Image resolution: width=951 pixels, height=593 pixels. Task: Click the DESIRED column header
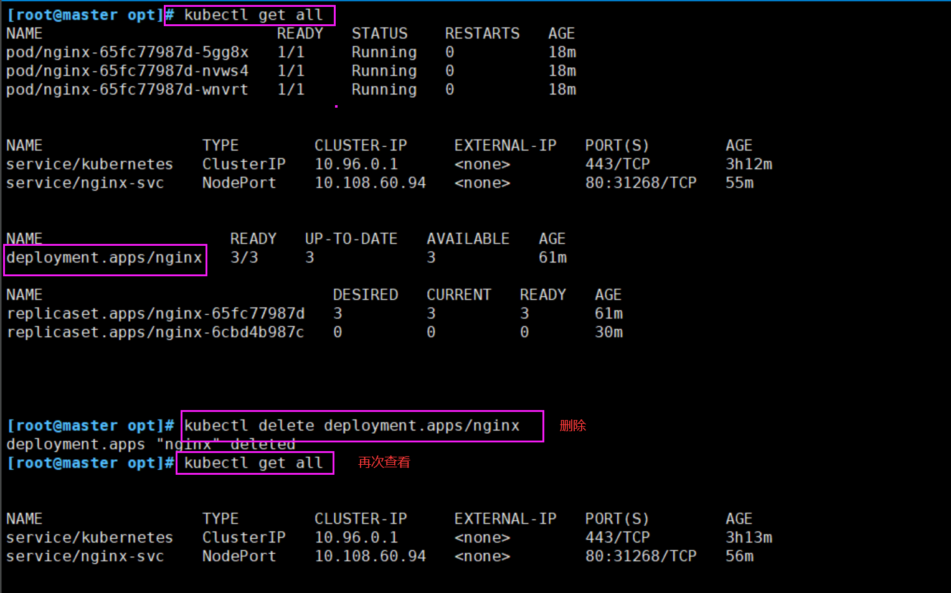[x=366, y=295]
